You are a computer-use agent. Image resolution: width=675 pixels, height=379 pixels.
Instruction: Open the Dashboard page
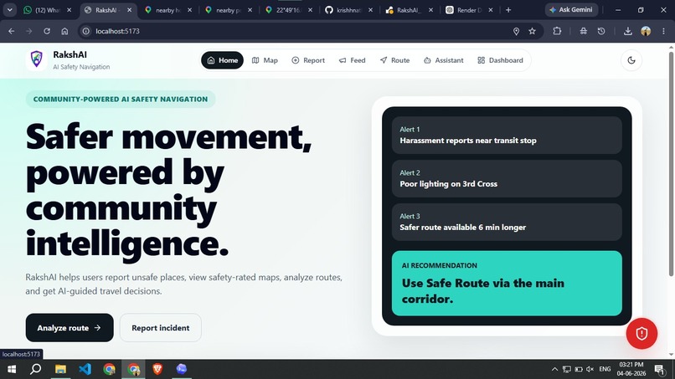(500, 60)
